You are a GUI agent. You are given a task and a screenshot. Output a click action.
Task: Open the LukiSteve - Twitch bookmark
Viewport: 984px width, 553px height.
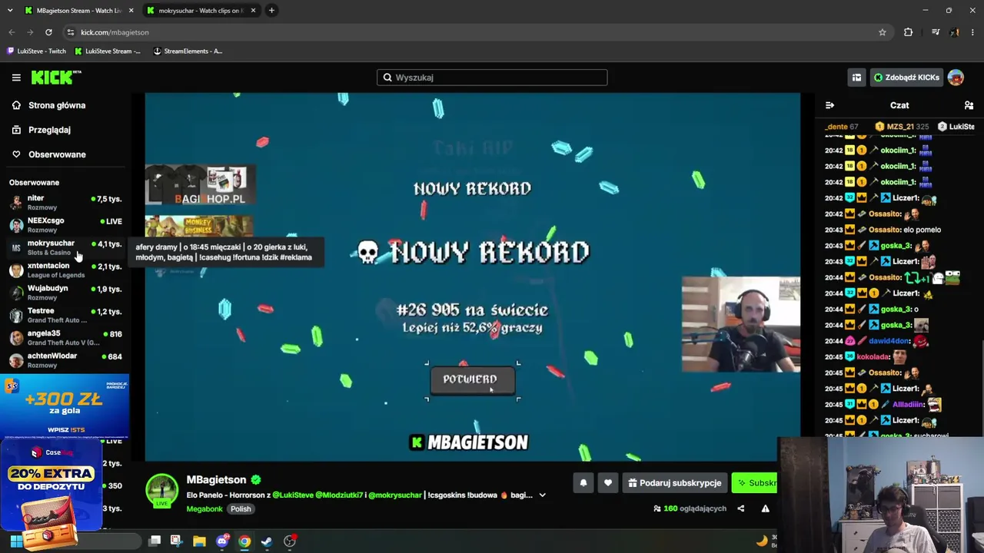tap(36, 51)
